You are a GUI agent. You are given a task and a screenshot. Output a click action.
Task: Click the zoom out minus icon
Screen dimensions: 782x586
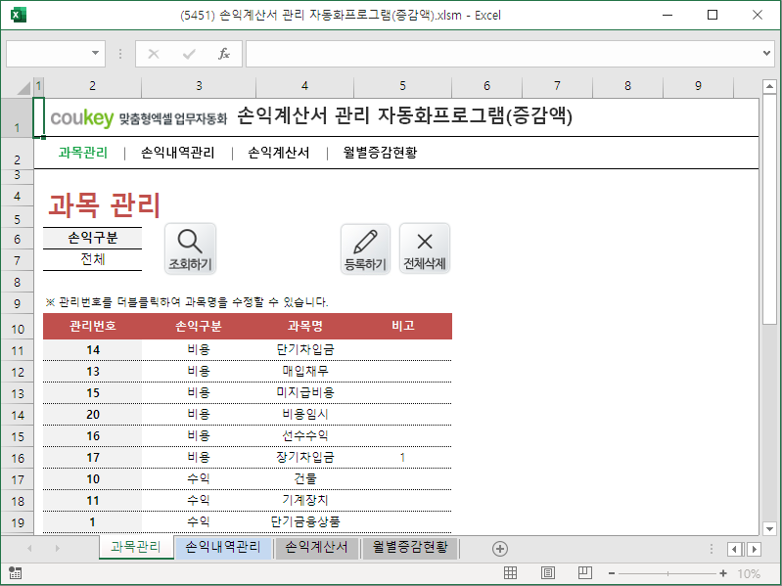tap(612, 573)
